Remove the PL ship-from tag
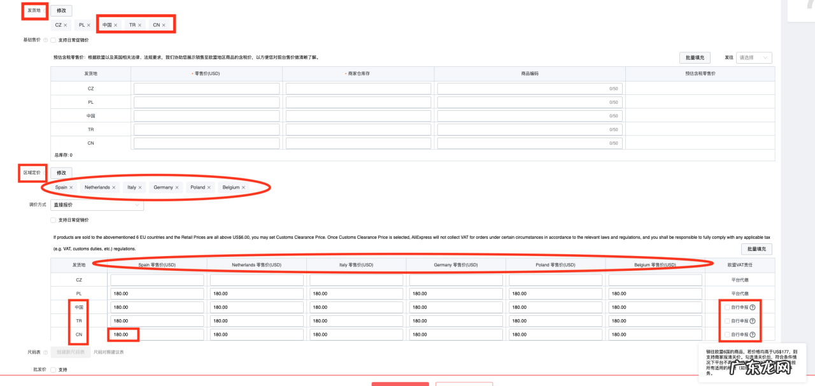This screenshot has width=815, height=386. point(89,25)
